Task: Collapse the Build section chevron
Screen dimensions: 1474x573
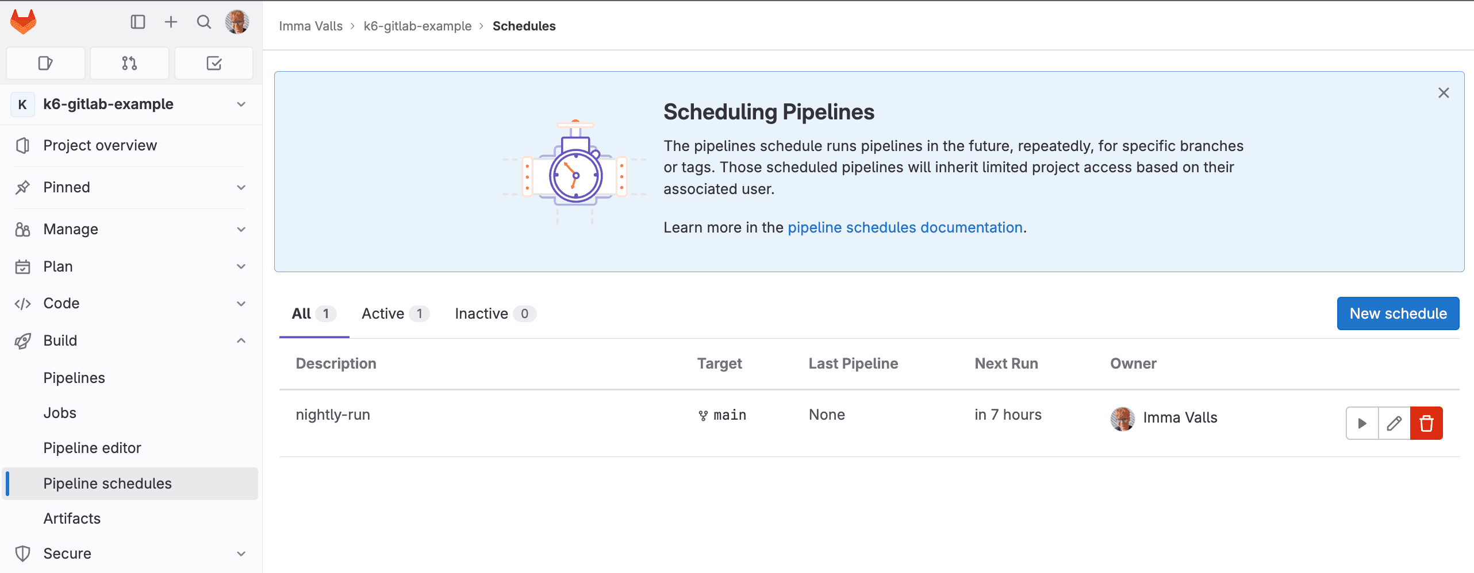Action: (x=241, y=340)
